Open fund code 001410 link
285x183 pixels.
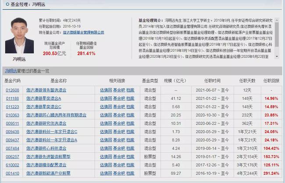pyautogui.click(x=12, y=173)
